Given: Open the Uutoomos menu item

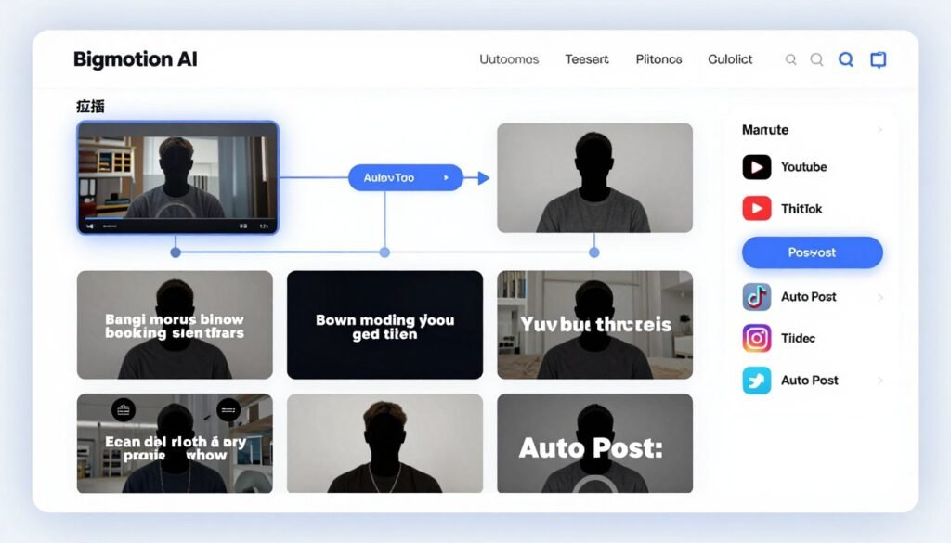Looking at the screenshot, I should click(509, 59).
